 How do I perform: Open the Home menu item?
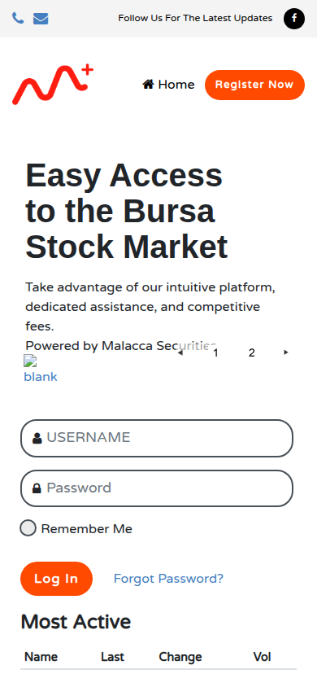(x=168, y=84)
